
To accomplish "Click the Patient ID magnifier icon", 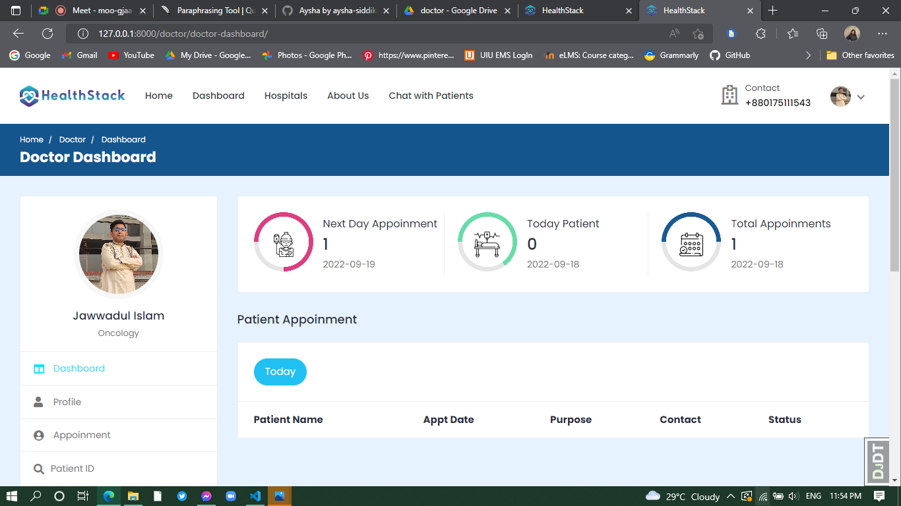I will 39,468.
